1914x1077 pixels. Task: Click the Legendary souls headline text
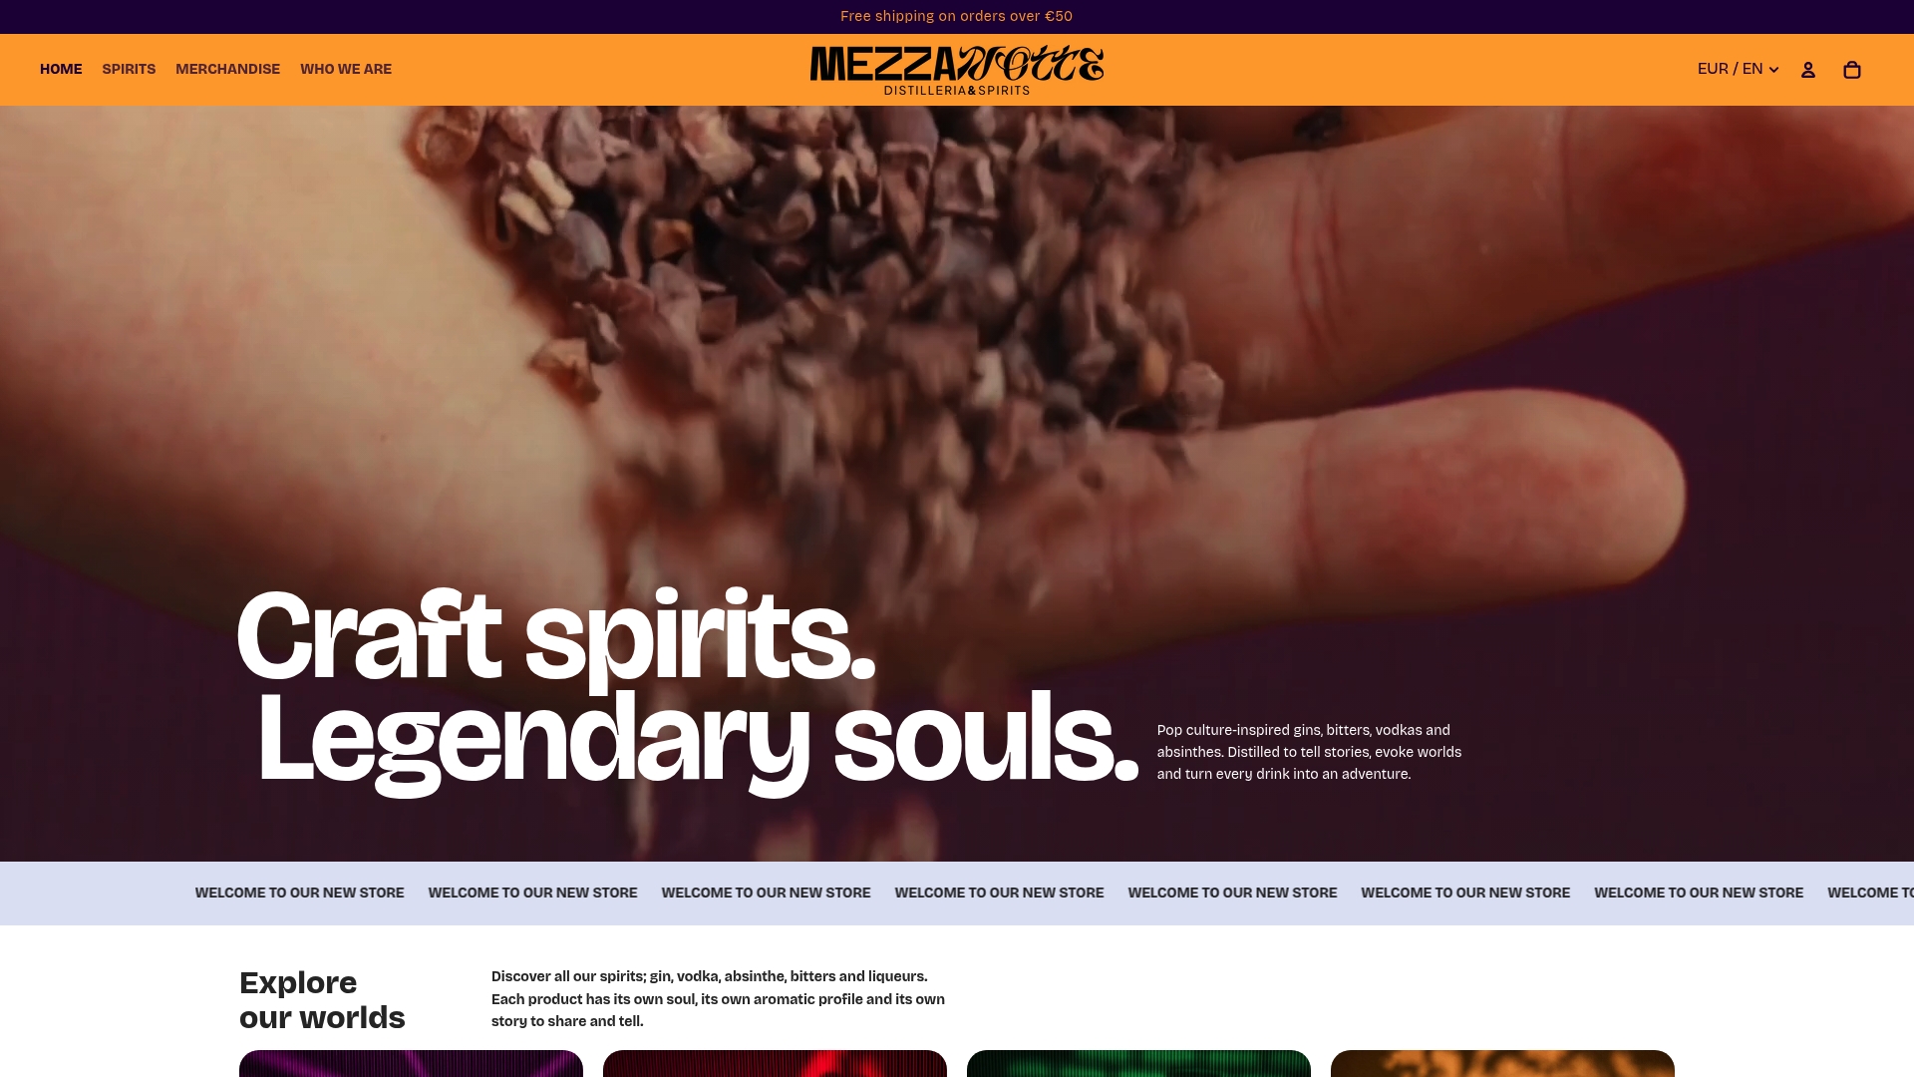point(698,740)
